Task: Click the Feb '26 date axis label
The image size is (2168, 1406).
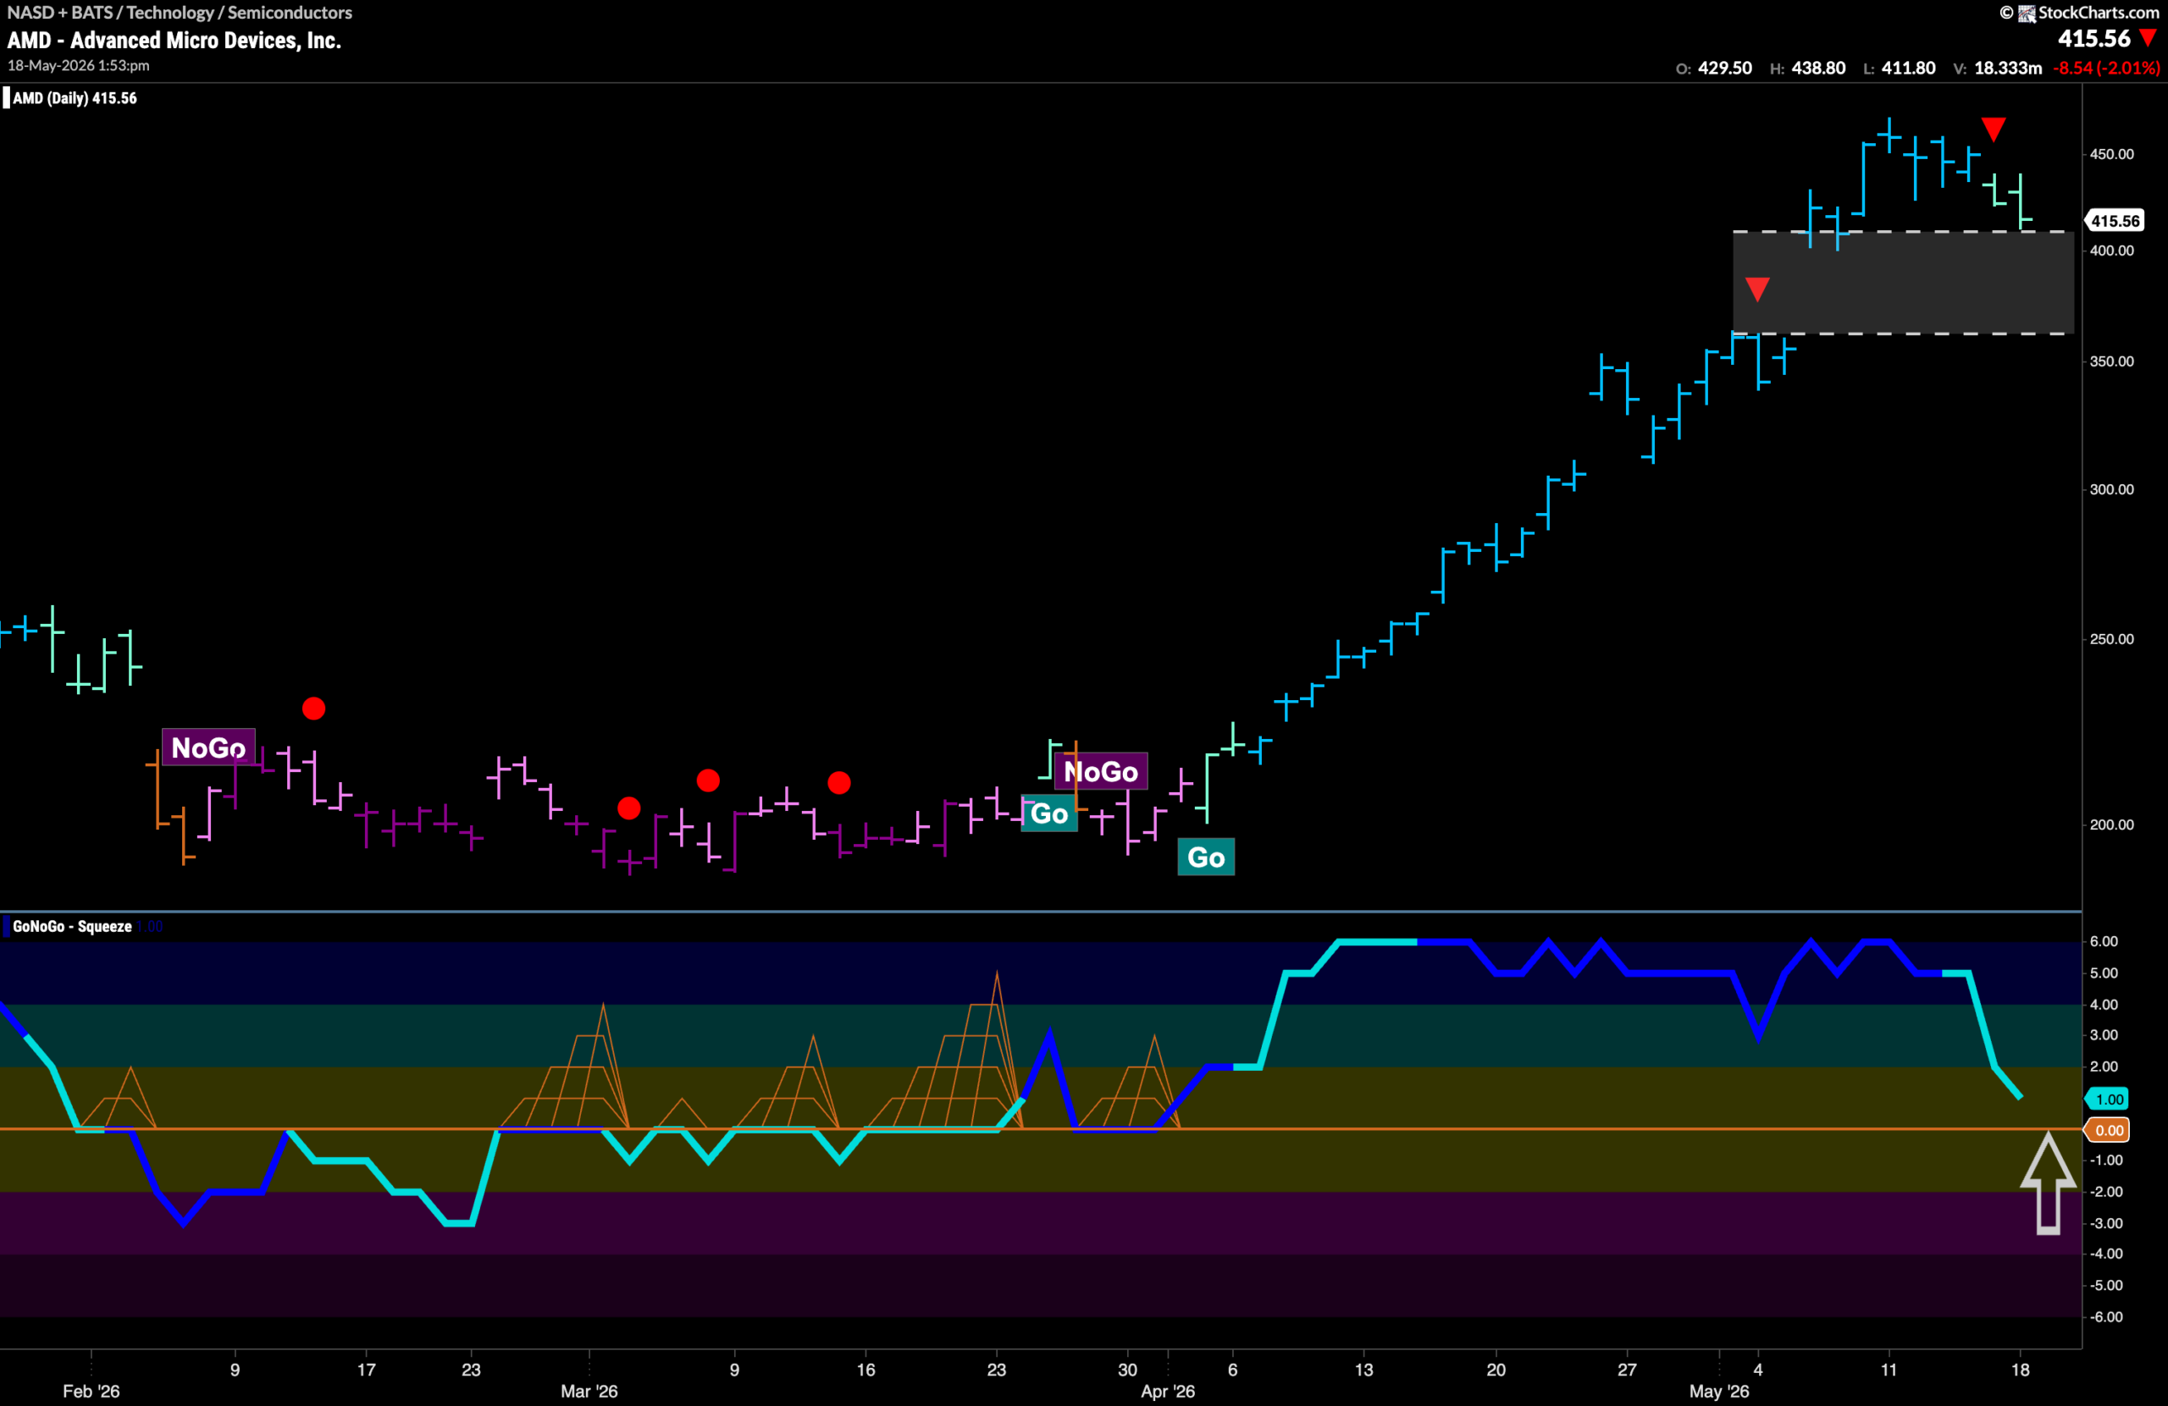Action: (x=91, y=1391)
